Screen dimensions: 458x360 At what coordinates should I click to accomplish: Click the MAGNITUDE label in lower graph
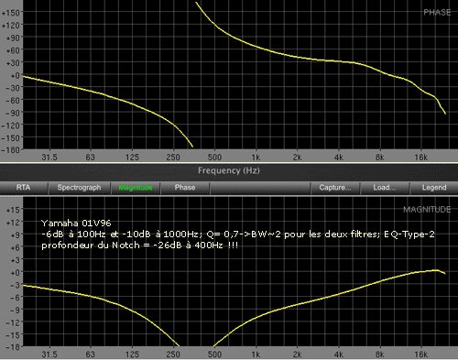click(427, 210)
